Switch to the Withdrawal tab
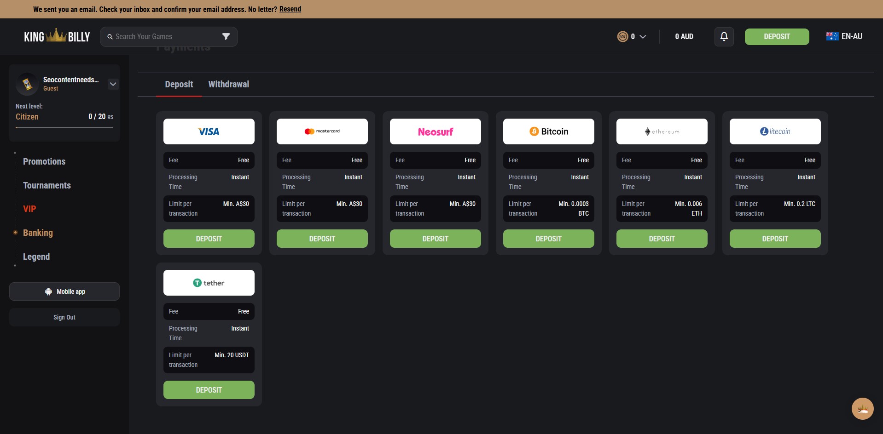883x434 pixels. (x=229, y=84)
